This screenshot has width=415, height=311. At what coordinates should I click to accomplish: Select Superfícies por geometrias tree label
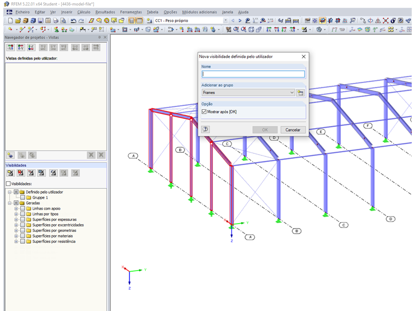[54, 231]
